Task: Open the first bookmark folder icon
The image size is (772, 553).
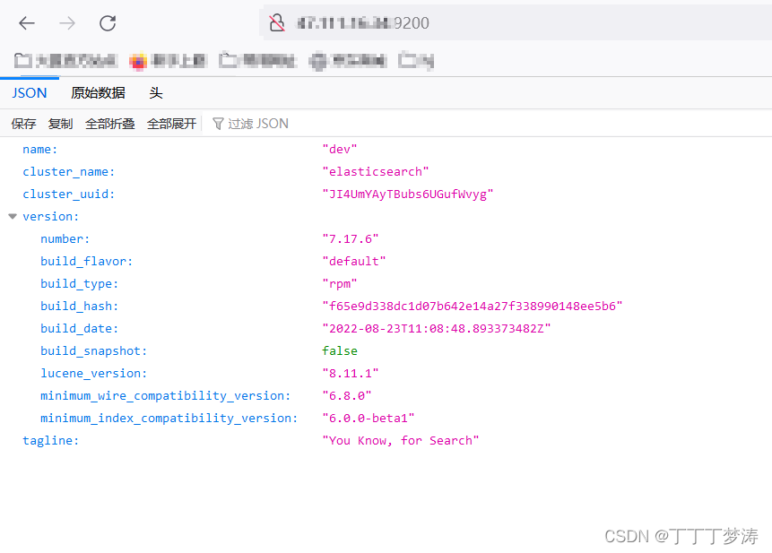Action: pos(22,61)
